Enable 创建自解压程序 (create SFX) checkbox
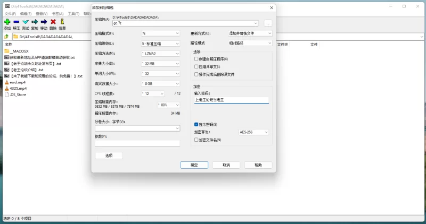The image size is (426, 224). pyautogui.click(x=196, y=59)
